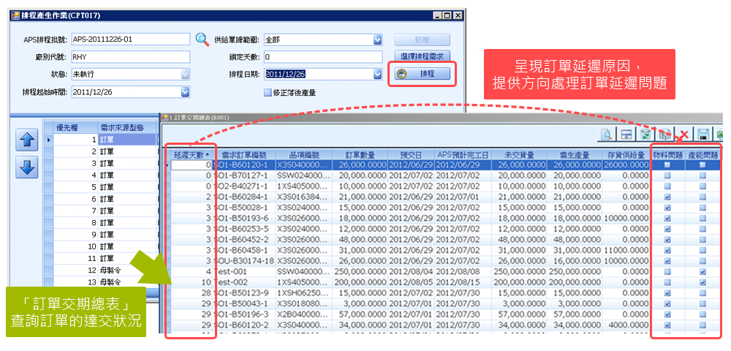Expand the 供給單據範圍 dropdown
The width and height of the screenshot is (731, 351).
click(x=378, y=39)
